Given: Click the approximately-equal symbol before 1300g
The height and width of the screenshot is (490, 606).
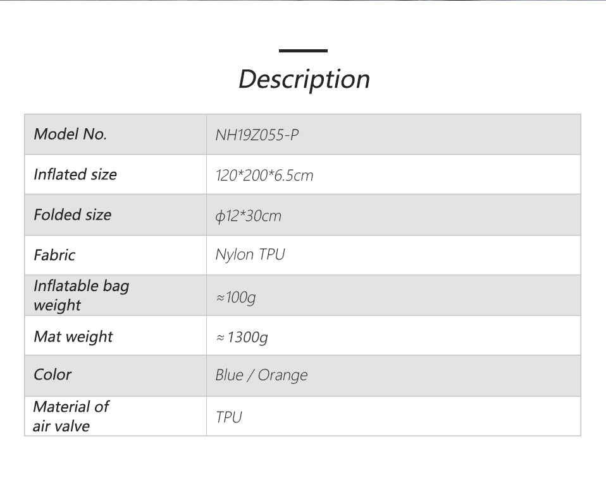Looking at the screenshot, I should [220, 338].
